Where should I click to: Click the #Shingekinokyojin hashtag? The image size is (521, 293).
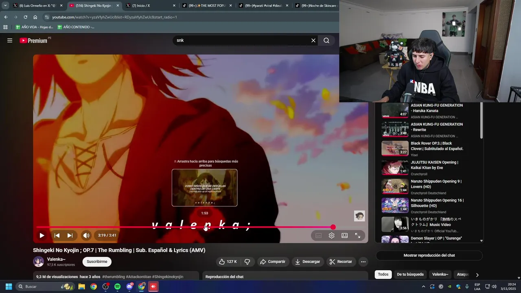(x=168, y=277)
